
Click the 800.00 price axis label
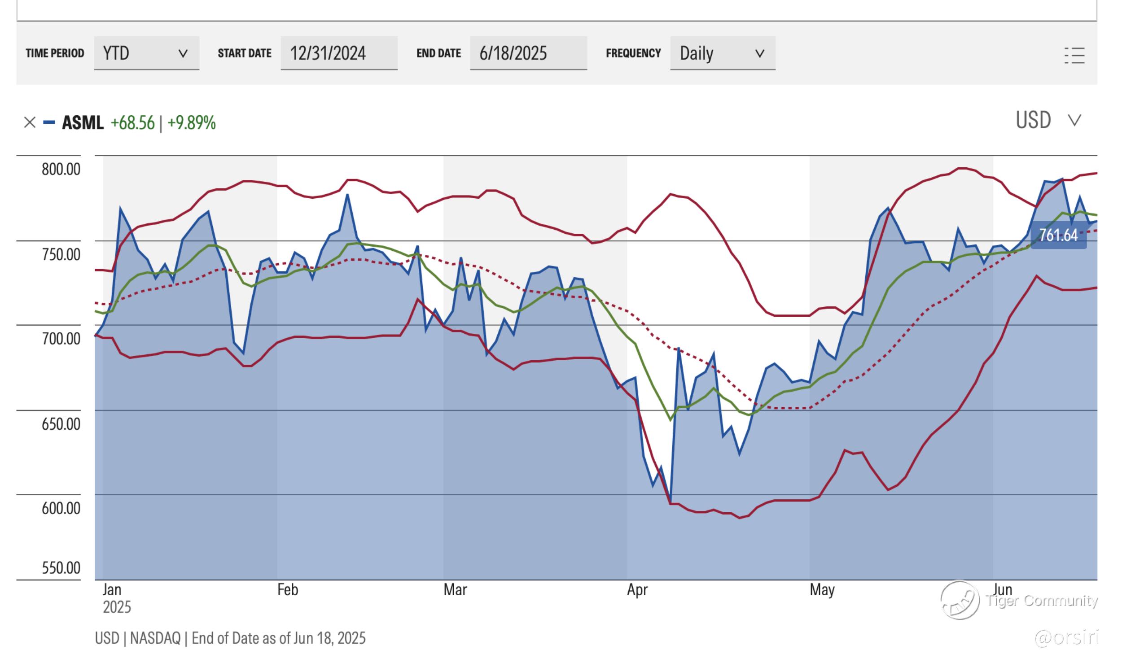(x=61, y=169)
